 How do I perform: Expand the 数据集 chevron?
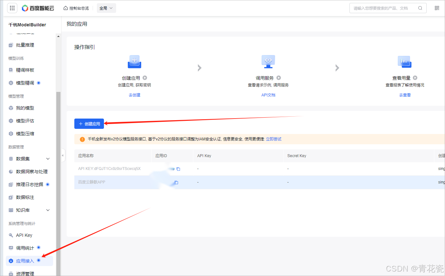[48, 159]
